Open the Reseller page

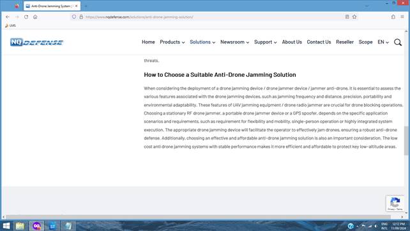[x=345, y=42]
